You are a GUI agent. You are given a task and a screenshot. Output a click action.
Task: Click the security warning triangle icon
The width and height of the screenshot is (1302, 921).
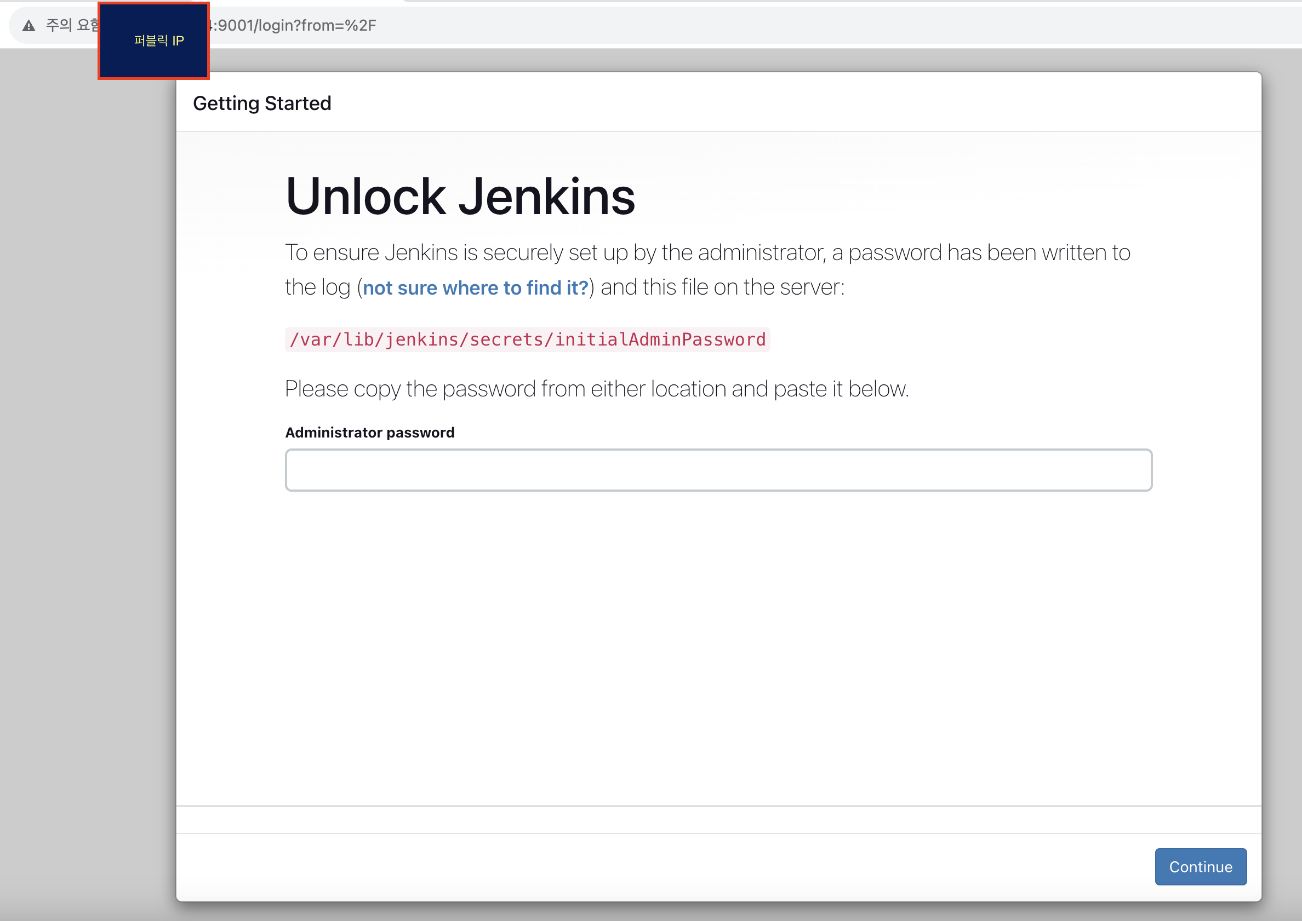point(28,26)
